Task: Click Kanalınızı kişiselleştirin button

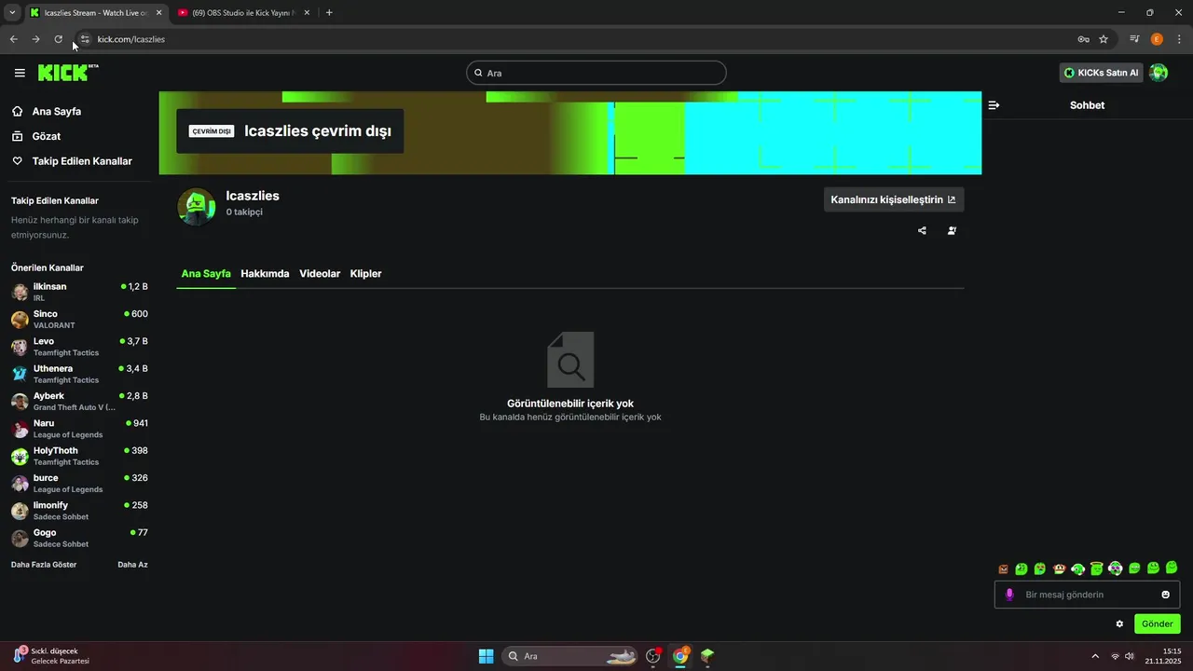Action: 894,199
